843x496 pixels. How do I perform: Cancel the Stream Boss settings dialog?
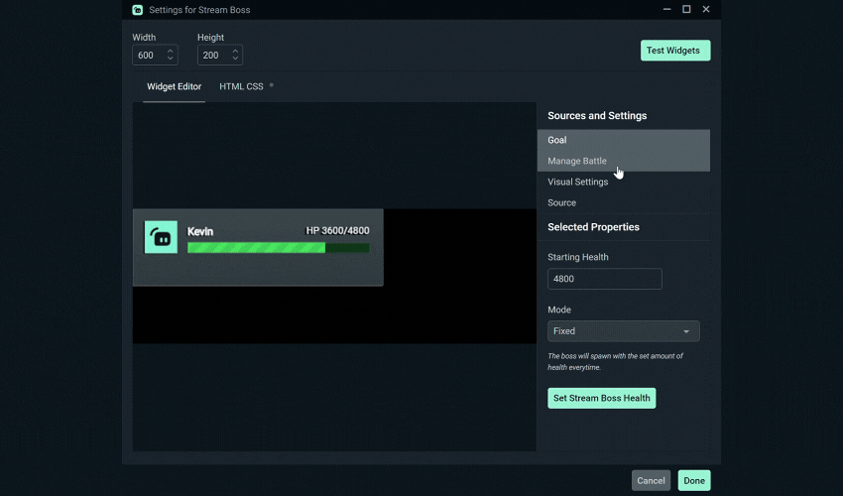(651, 481)
